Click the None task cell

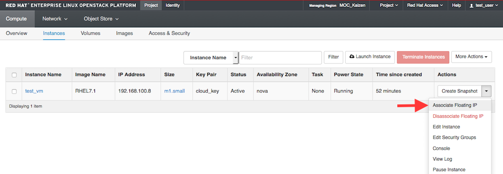(318, 91)
